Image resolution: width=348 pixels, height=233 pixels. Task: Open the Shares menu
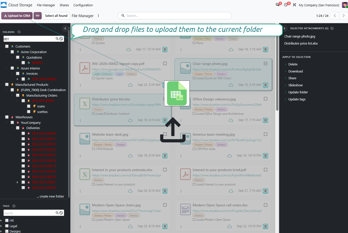64,5
